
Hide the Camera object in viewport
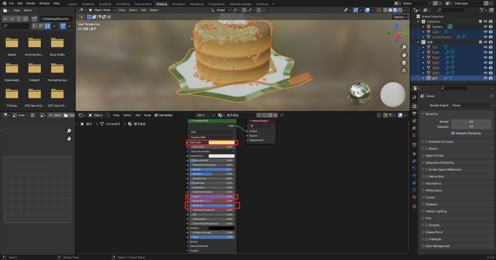485,27
